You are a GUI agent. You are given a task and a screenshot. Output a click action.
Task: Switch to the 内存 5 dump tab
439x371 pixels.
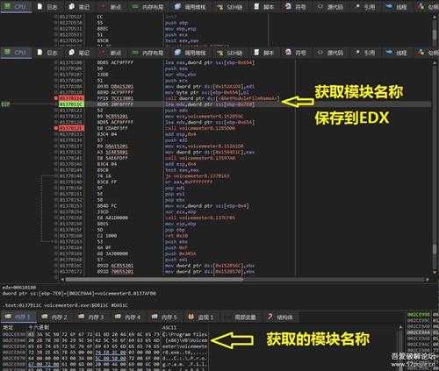164,317
